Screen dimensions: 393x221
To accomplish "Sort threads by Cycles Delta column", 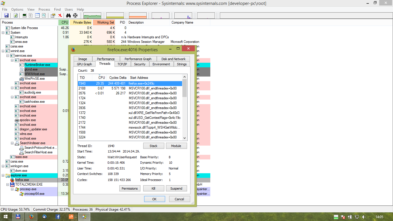I will click(x=118, y=78).
